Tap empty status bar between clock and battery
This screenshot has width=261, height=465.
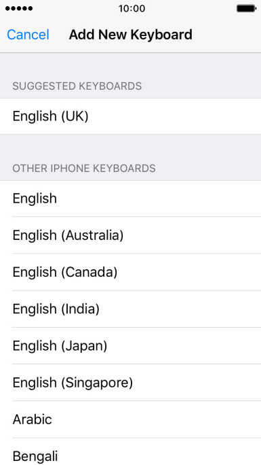pyautogui.click(x=190, y=9)
